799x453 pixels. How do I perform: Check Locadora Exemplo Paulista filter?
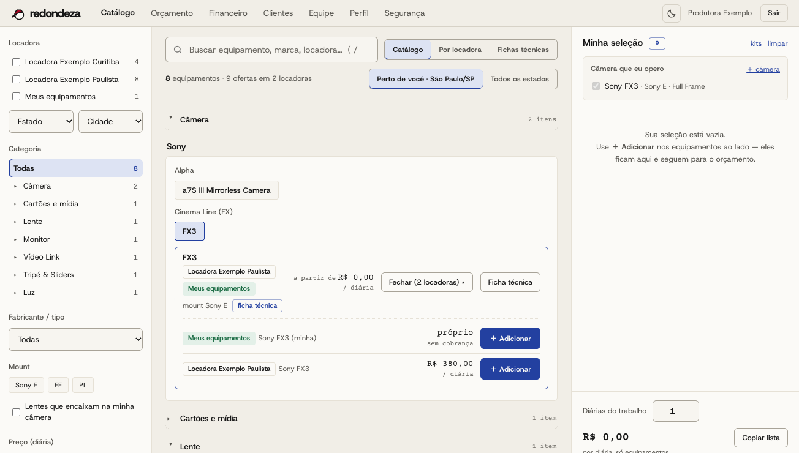(x=17, y=80)
